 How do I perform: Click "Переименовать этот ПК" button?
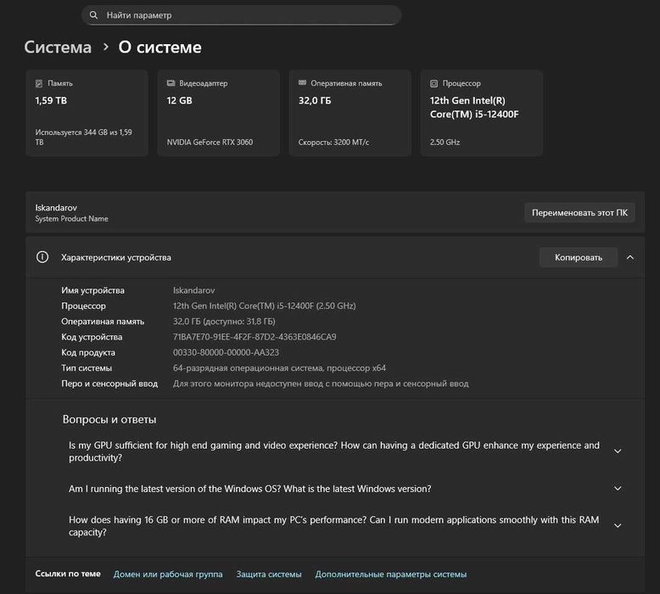click(x=579, y=213)
